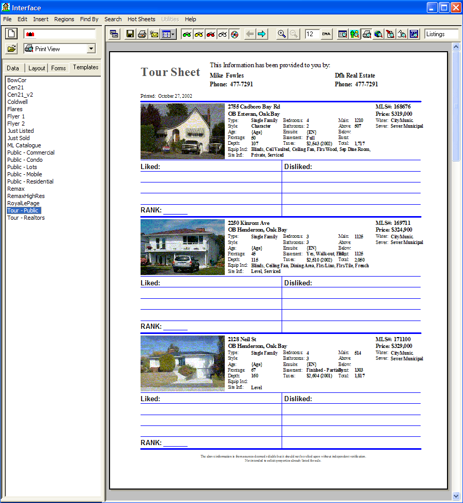Zoom in with the magnifier plus icon
This screenshot has height=503, width=463.
click(282, 34)
